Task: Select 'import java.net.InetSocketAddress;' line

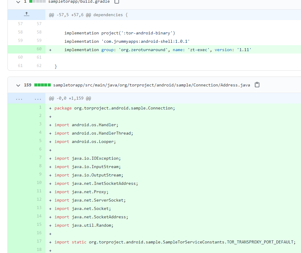Action: point(96,184)
